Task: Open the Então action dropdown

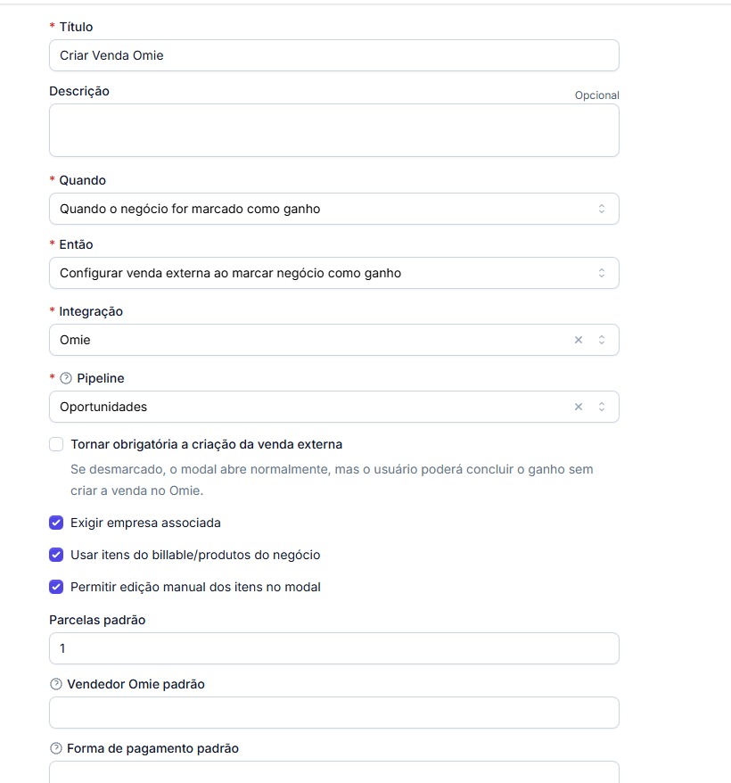Action: pyautogui.click(x=333, y=273)
